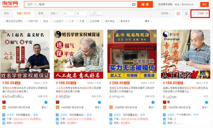Expand the 更多 filter options

pos(148,21)
